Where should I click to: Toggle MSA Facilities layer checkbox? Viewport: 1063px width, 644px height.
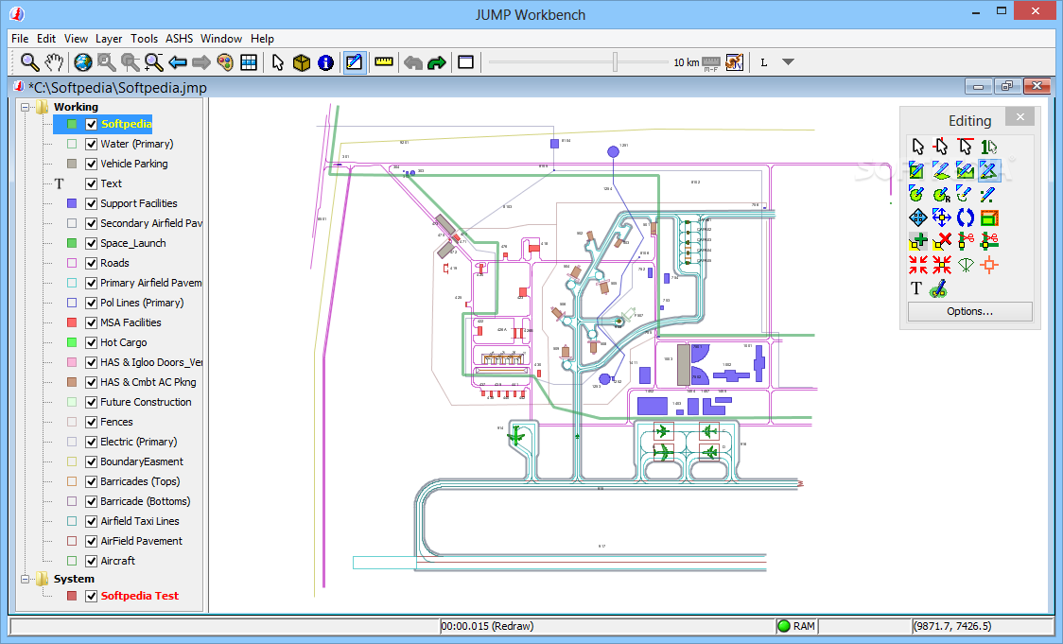(92, 322)
